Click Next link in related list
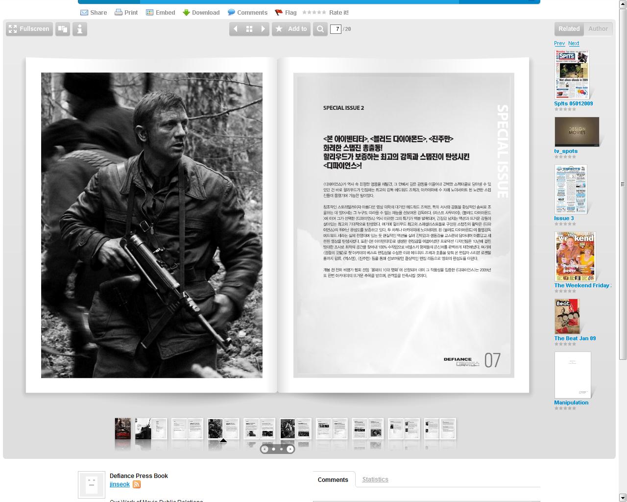The width and height of the screenshot is (627, 502). pos(574,43)
